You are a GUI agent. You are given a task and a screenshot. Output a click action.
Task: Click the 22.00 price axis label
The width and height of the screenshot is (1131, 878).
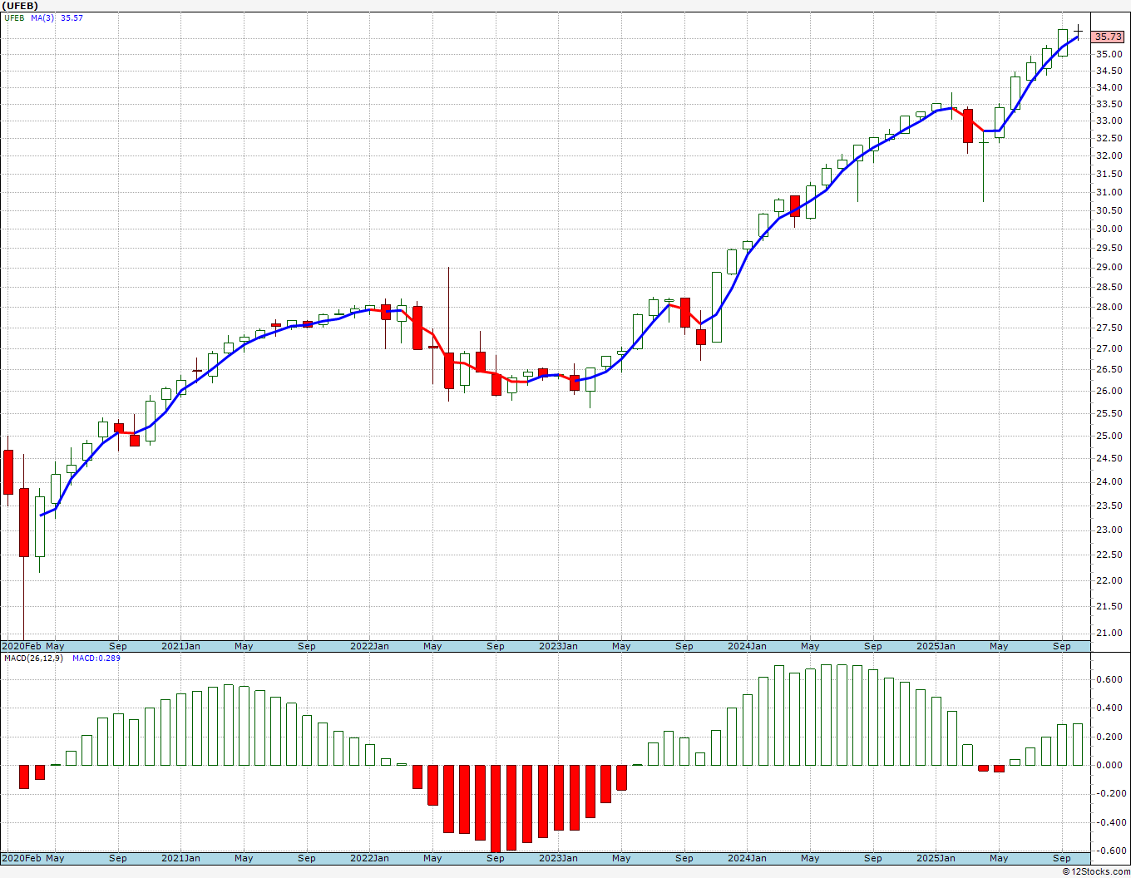[1108, 580]
